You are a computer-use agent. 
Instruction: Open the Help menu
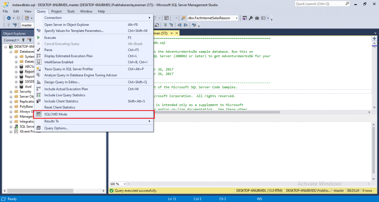[x=101, y=11]
